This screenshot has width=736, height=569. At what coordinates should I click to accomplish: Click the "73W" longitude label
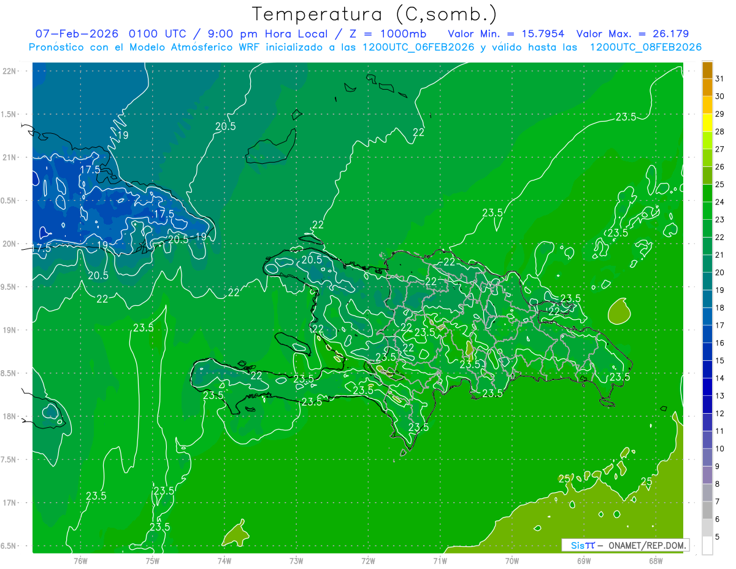pyautogui.click(x=296, y=560)
